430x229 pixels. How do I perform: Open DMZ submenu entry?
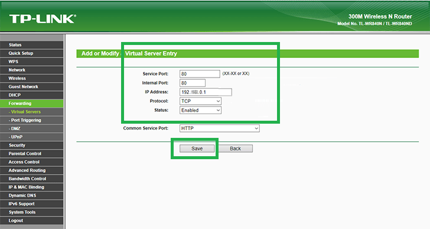click(x=32, y=128)
